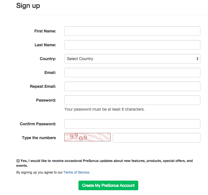This screenshot has width=208, height=195.
Task: Click the bold "Last Name:" label text
Action: pyautogui.click(x=45, y=45)
